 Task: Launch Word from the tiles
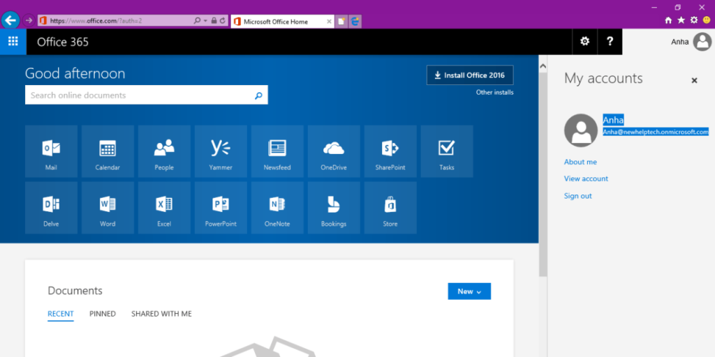click(x=108, y=208)
